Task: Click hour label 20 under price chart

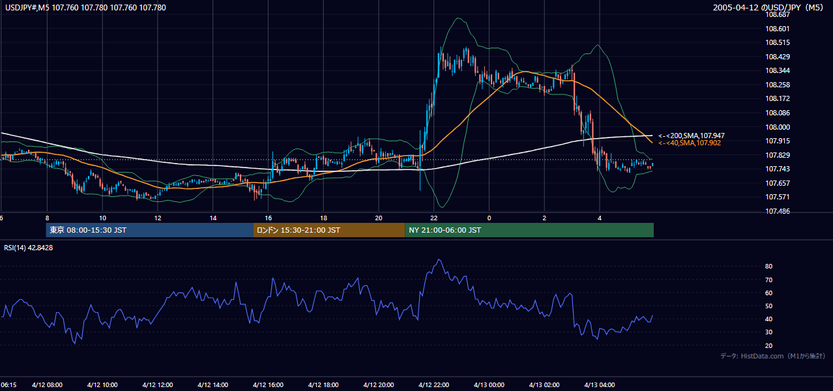Action: 379,218
